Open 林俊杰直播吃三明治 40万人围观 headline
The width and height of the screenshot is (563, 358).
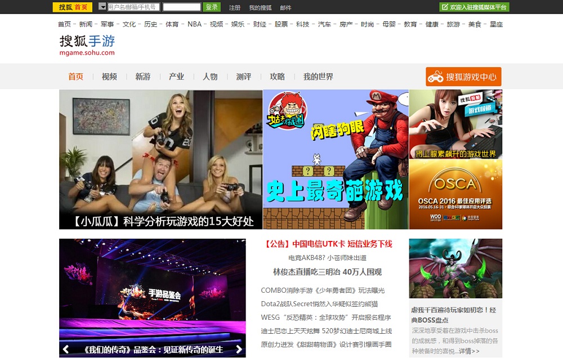tap(327, 272)
